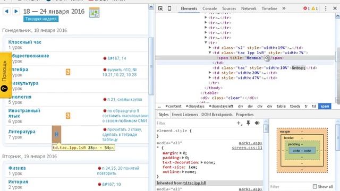The image size is (340, 191).
Task: Click the Н absence mark for Литература
Action: tap(56, 134)
